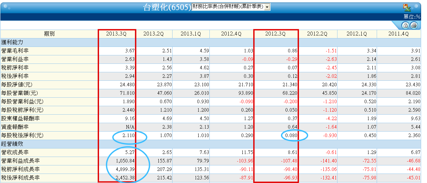The height and width of the screenshot is (183, 427).
Task: Select the 2013.3Q column header
Action: click(x=116, y=34)
